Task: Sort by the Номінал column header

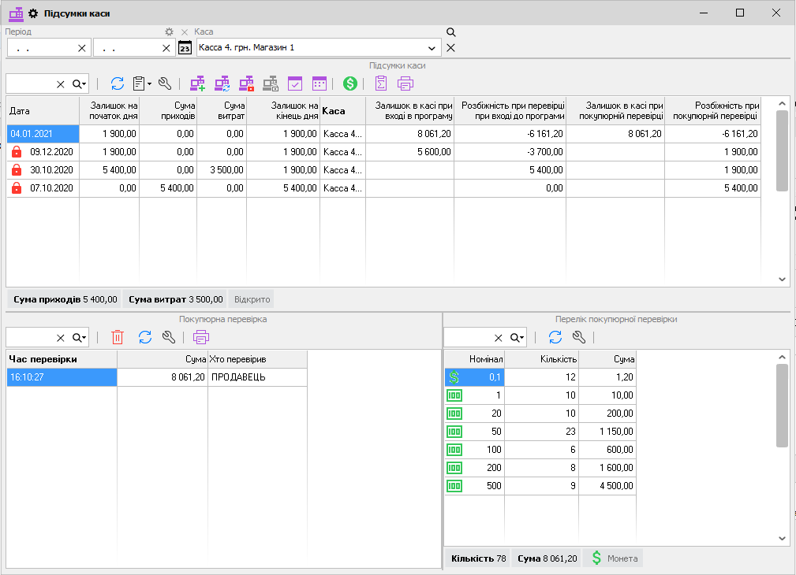Action: pyautogui.click(x=474, y=359)
